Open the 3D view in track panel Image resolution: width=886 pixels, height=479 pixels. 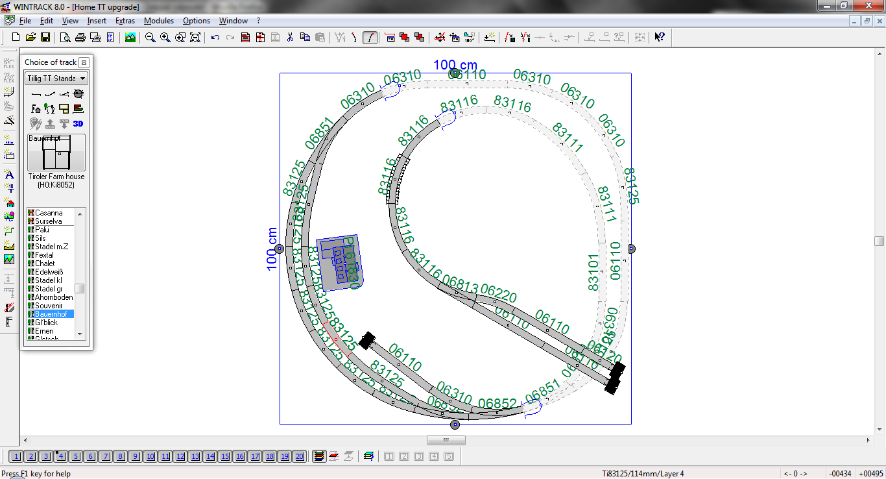pyautogui.click(x=78, y=123)
